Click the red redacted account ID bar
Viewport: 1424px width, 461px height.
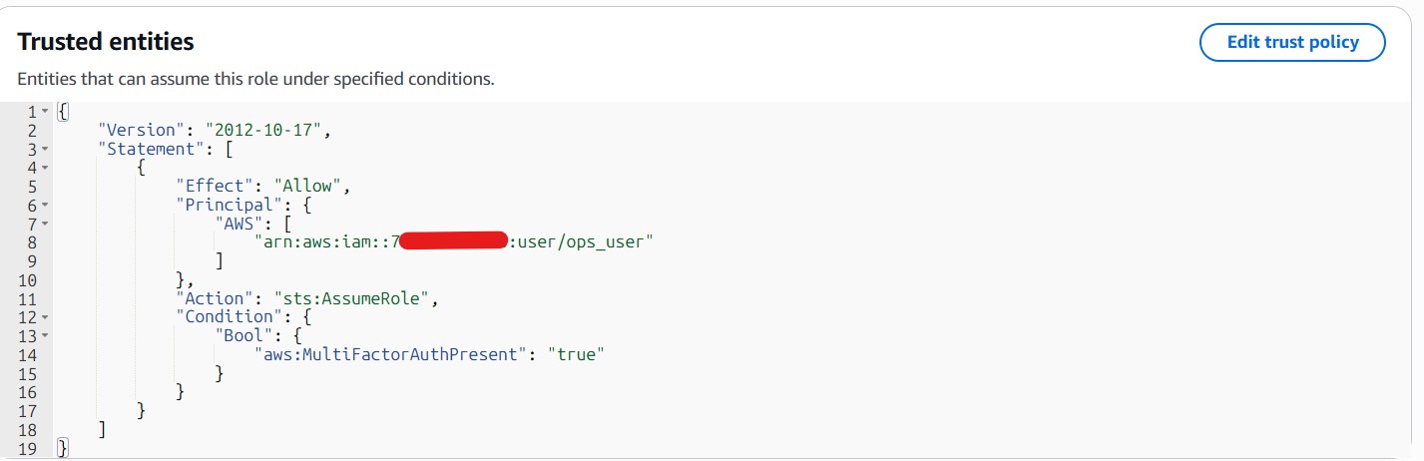454,241
